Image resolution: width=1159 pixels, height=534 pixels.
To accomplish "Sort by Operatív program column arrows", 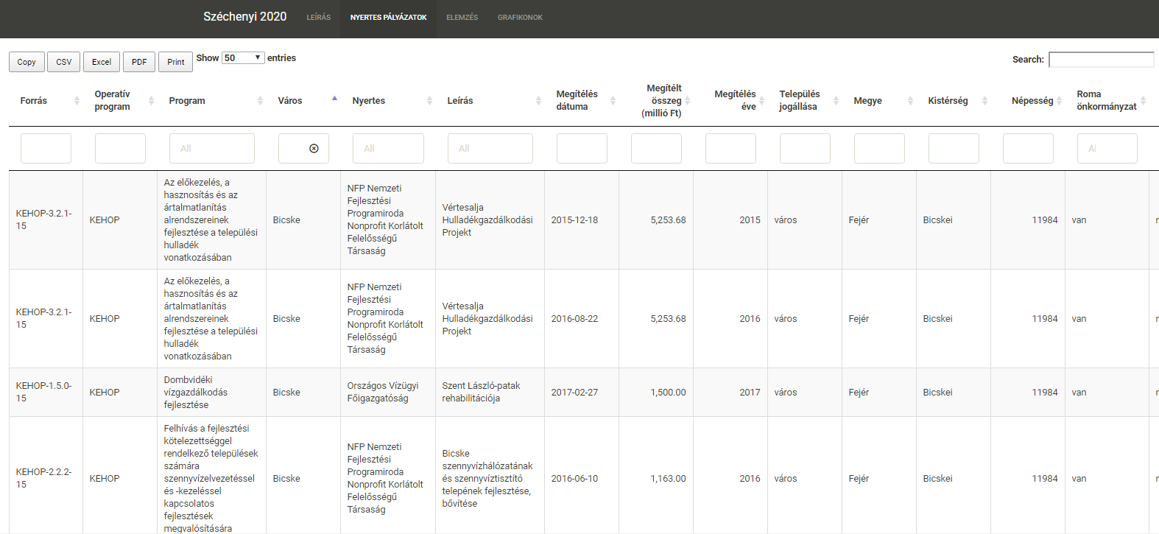I will (x=151, y=101).
